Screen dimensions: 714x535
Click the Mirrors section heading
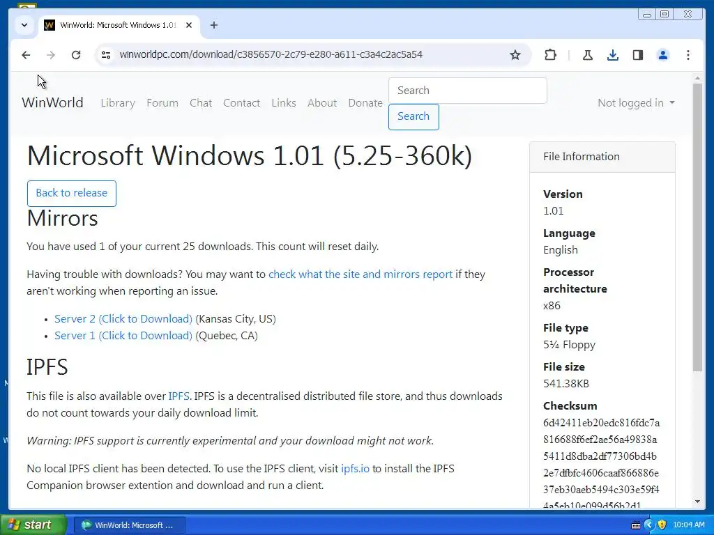tap(62, 218)
